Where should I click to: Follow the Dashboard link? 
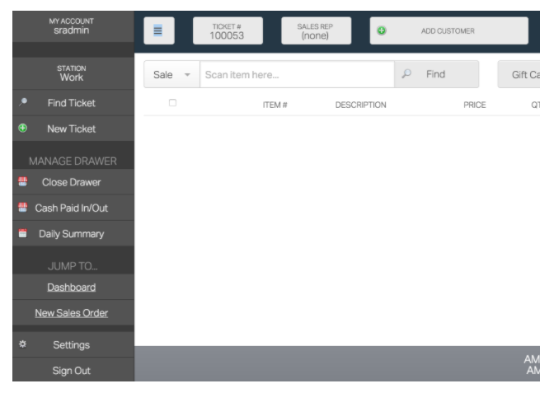coord(71,288)
